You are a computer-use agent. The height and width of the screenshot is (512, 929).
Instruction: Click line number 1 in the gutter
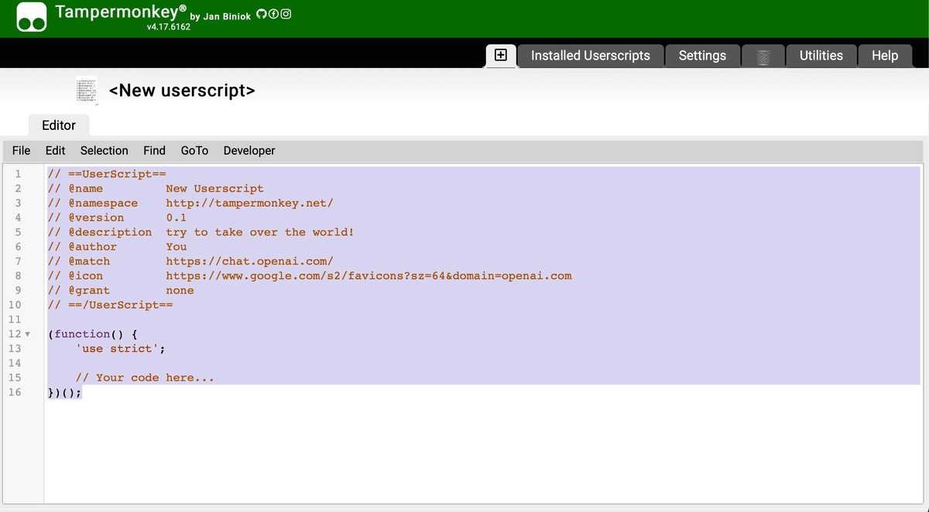tap(18, 173)
